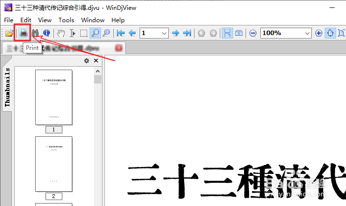Click the page 2 number label
This screenshot has width=346, height=206.
pyautogui.click(x=54, y=196)
